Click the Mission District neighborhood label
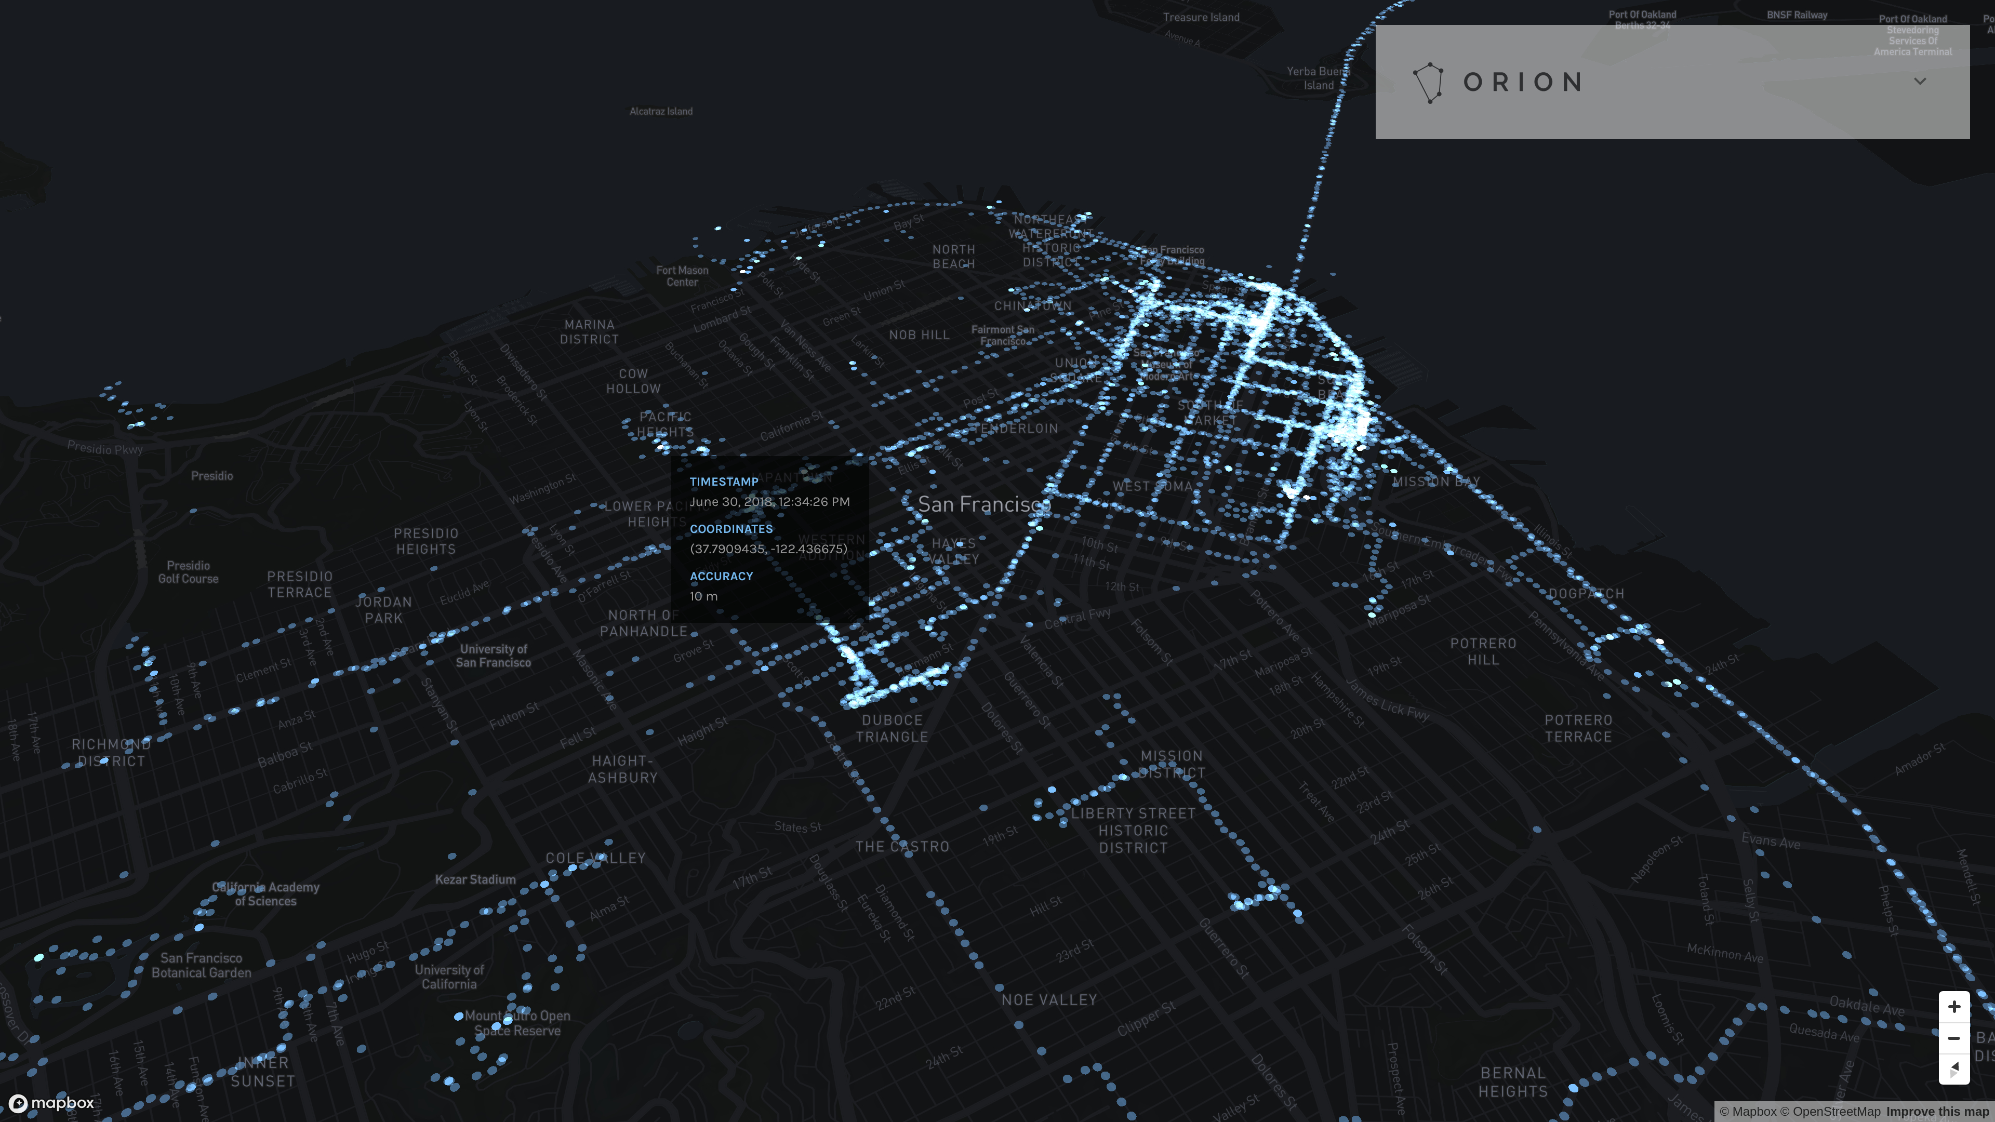 [x=1173, y=764]
